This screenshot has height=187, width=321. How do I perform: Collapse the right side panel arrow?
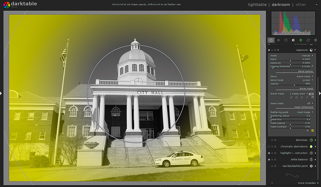(320, 93)
